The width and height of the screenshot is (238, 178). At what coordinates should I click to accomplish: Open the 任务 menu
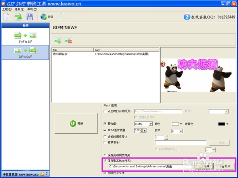point(19,9)
